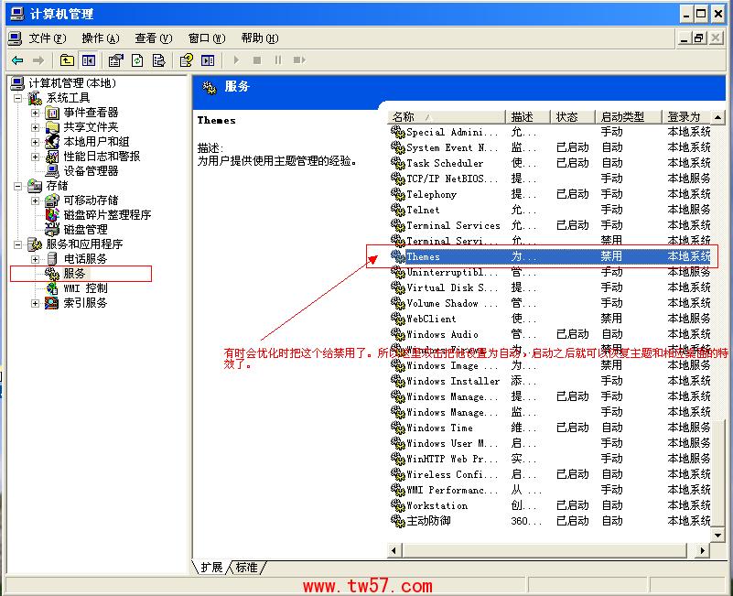
Task: Click the Show/Hide Console Tree icon
Action: (x=89, y=60)
